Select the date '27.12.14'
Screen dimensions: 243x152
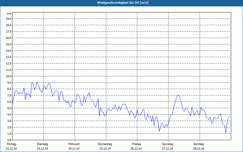[x=167, y=149]
